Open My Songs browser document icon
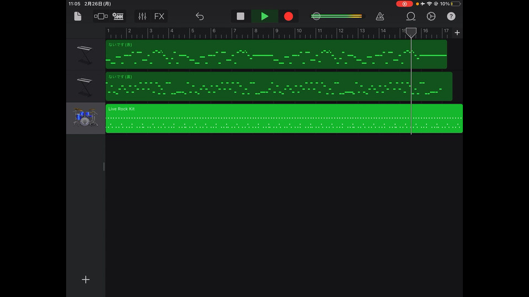 tap(78, 16)
